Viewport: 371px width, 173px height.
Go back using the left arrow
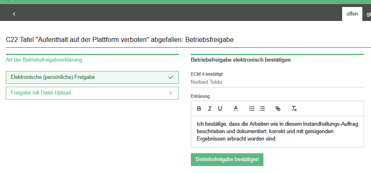[x=14, y=14]
